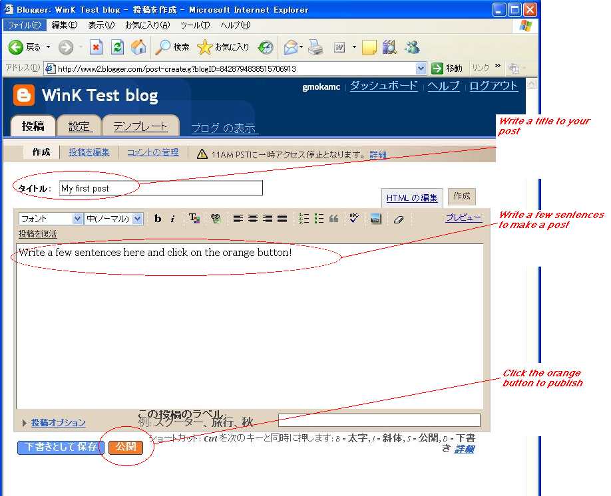The width and height of the screenshot is (611, 496).
Task: Switch to the 設定 tab
Action: click(79, 126)
